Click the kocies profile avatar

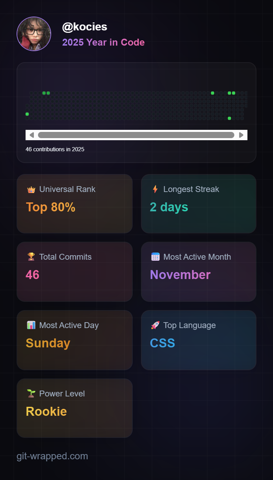point(34,34)
